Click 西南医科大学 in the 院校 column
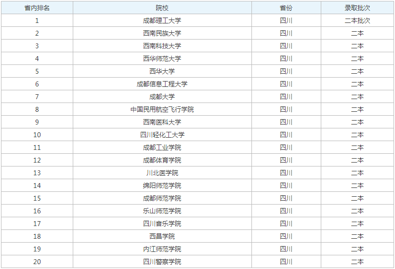Screen dimensions: 395x269 coord(162,122)
